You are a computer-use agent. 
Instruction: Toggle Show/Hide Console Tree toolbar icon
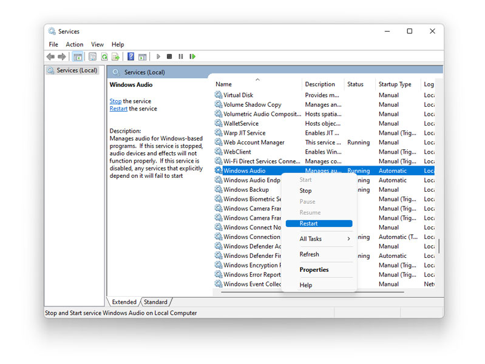pos(78,56)
